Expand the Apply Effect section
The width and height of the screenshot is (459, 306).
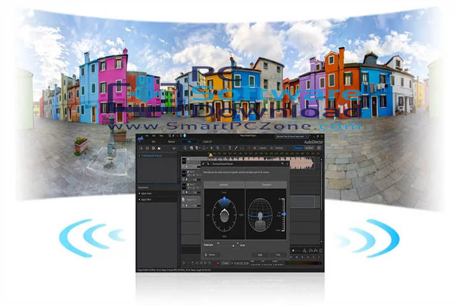click(x=158, y=200)
